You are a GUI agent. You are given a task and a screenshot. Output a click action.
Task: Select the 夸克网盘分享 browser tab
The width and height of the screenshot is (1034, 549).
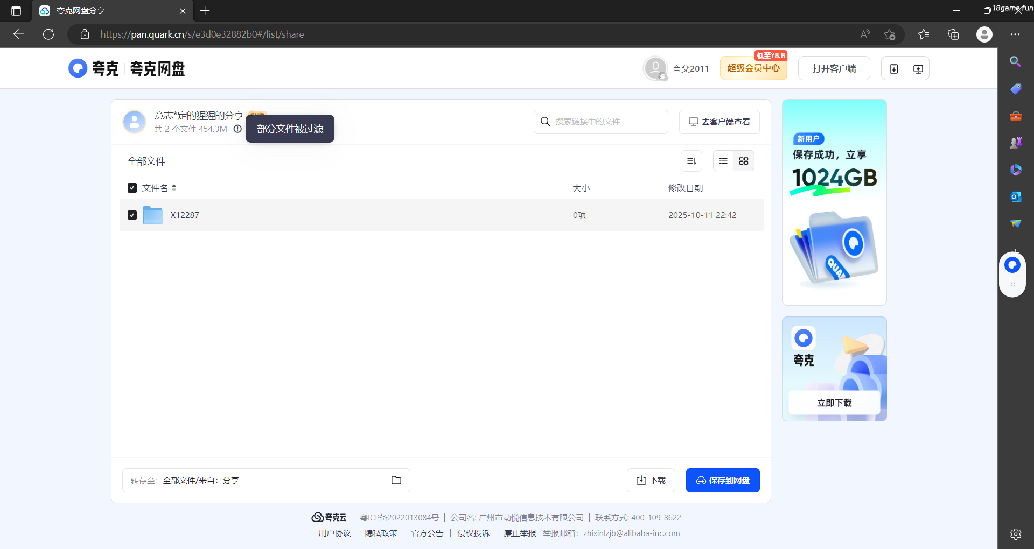click(108, 11)
